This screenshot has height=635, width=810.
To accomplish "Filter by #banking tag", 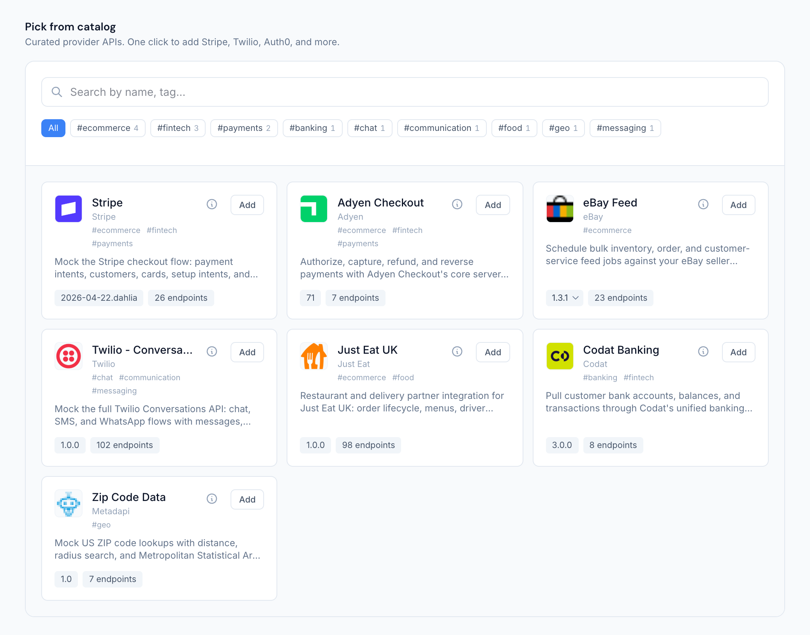I will (313, 128).
